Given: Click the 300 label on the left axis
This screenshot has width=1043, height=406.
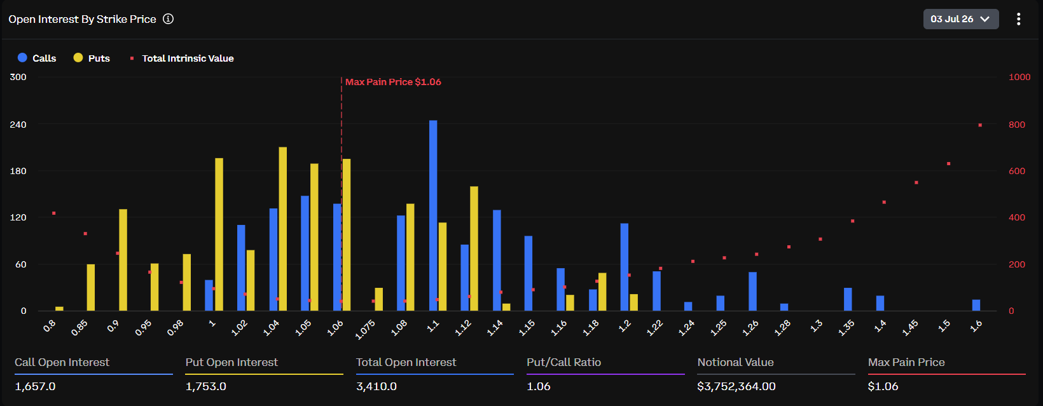Looking at the screenshot, I should [x=18, y=77].
